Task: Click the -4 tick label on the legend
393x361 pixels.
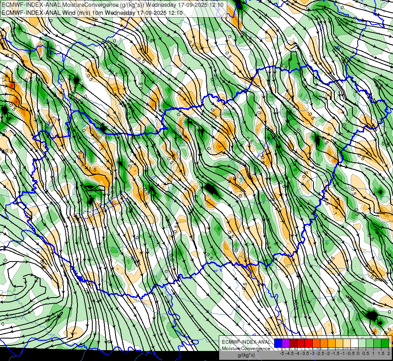Action: pos(297,353)
